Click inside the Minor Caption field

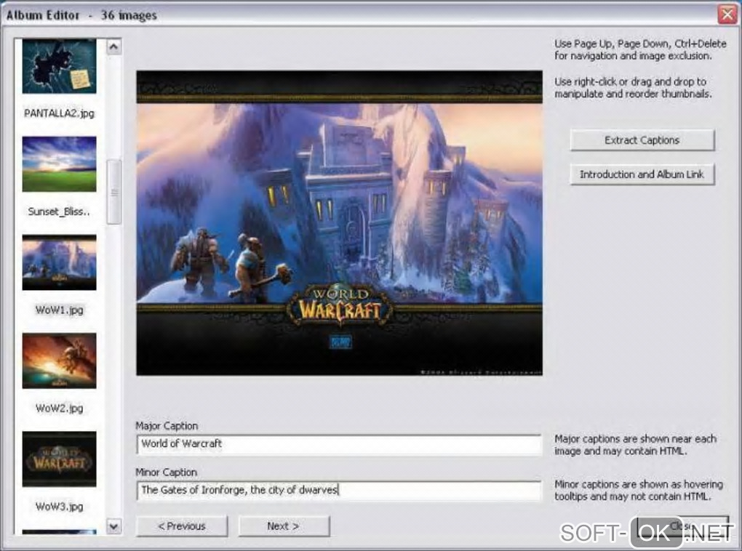coord(339,491)
